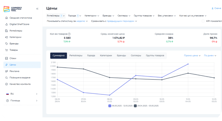This screenshot has width=222, height=121.
Task: Click the cart icon beside Товары
Action: 7,50
